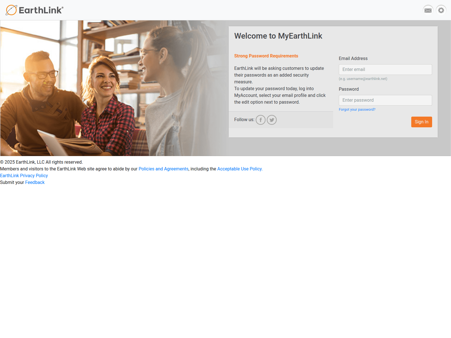Click the 2025 EarthLink copyright text

[41, 162]
